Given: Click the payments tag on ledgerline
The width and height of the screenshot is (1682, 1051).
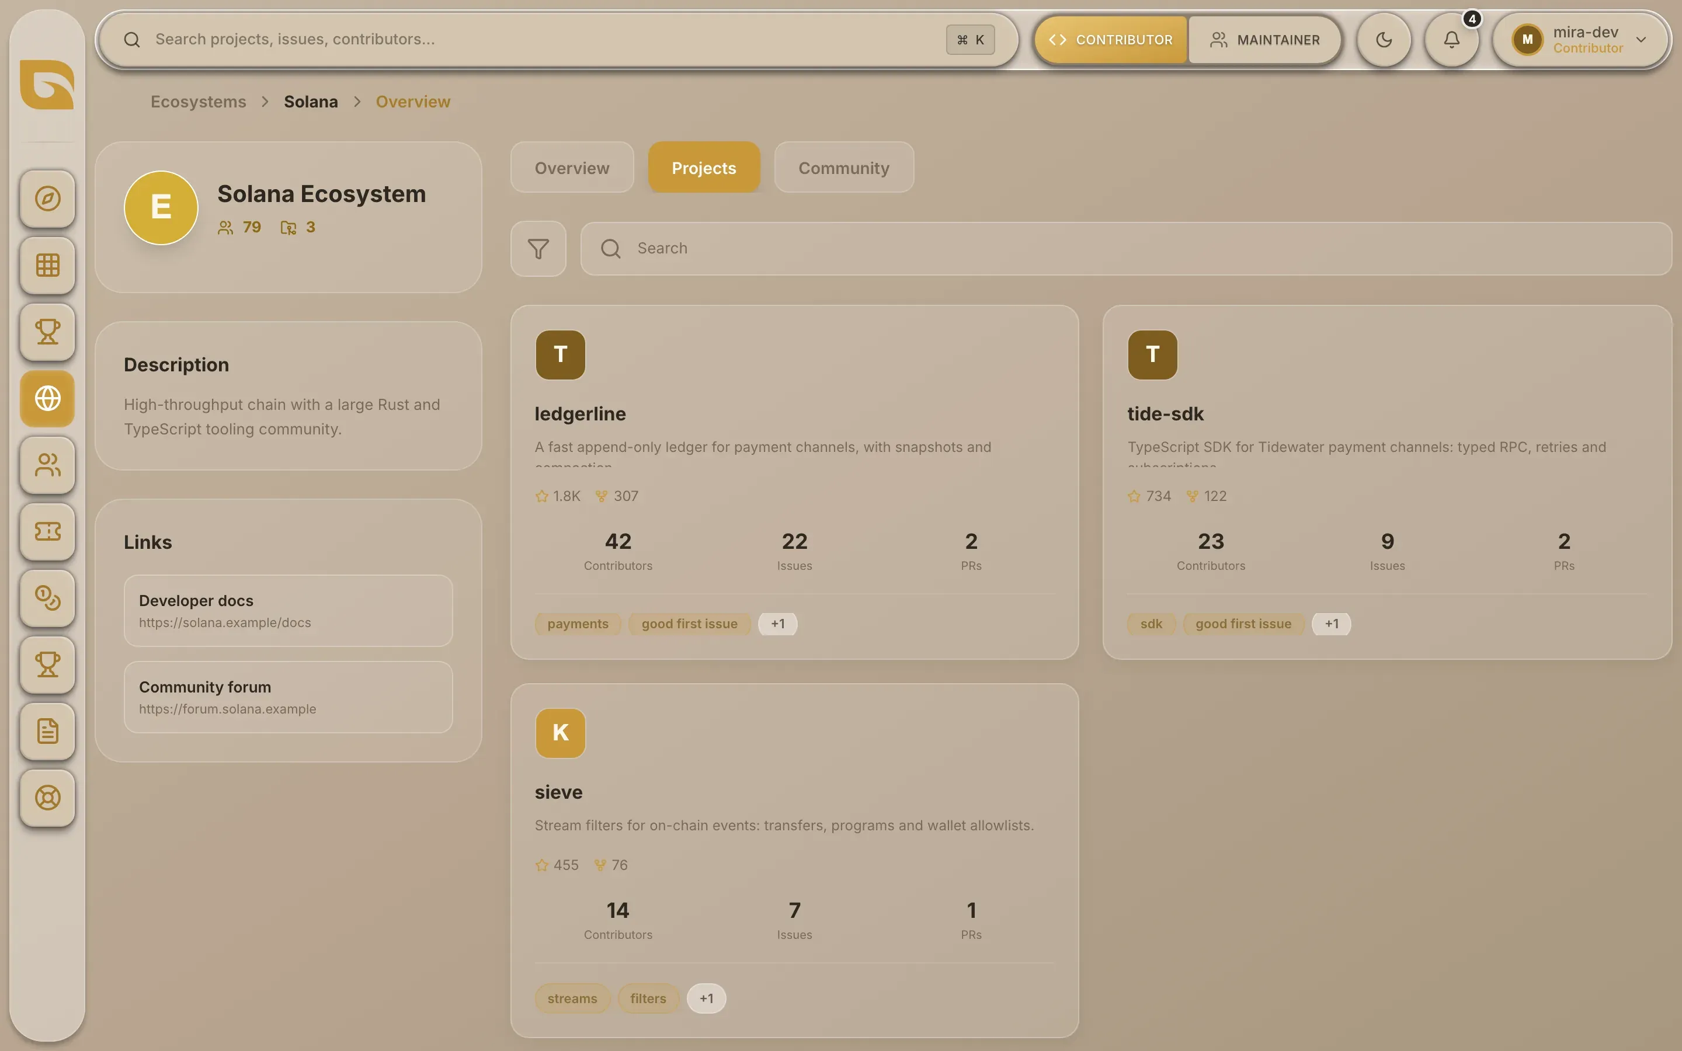Looking at the screenshot, I should (x=578, y=624).
